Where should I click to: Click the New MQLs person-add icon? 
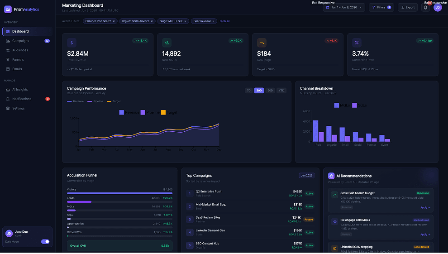(167, 43)
